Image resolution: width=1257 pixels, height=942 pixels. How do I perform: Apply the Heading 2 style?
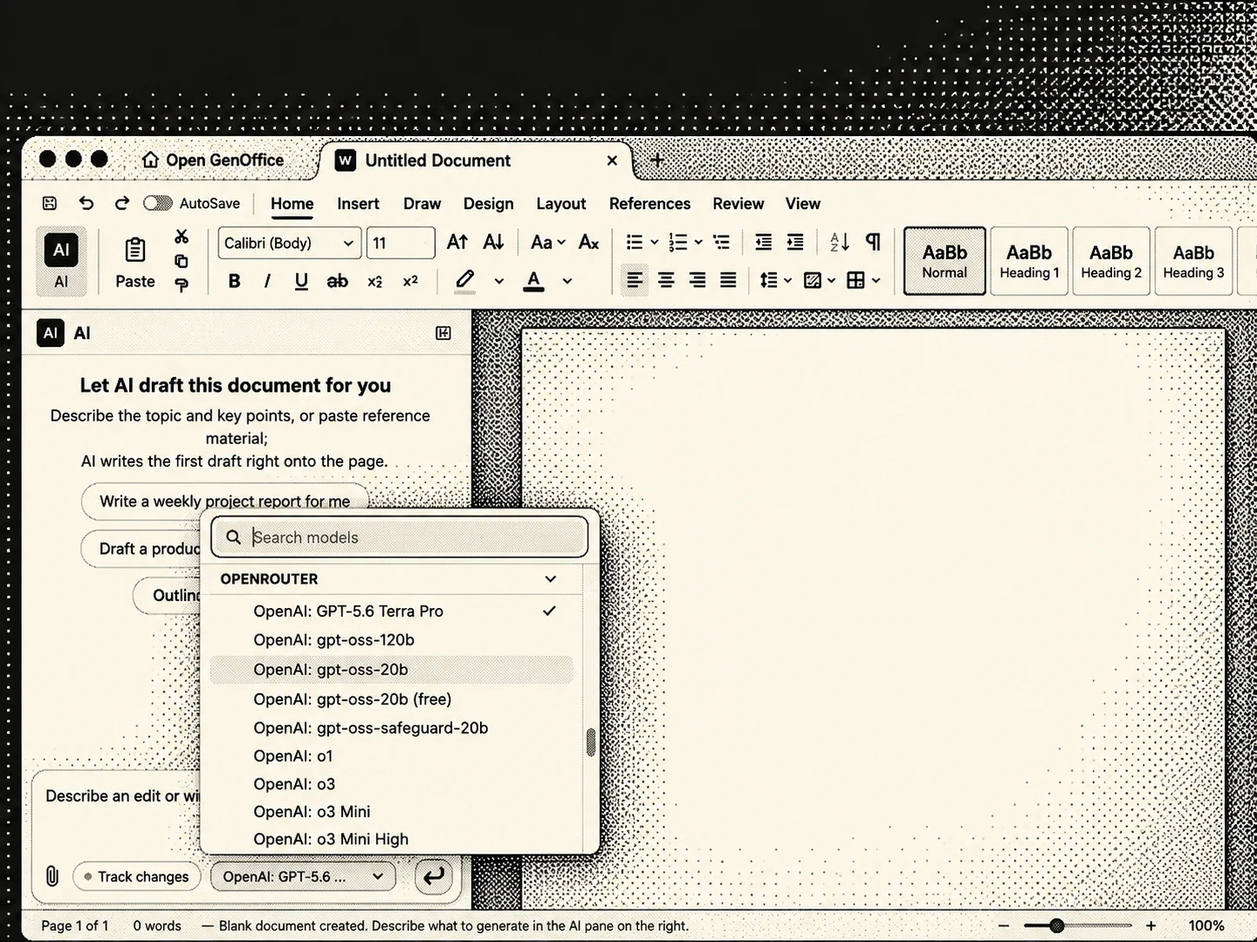[x=1111, y=261]
